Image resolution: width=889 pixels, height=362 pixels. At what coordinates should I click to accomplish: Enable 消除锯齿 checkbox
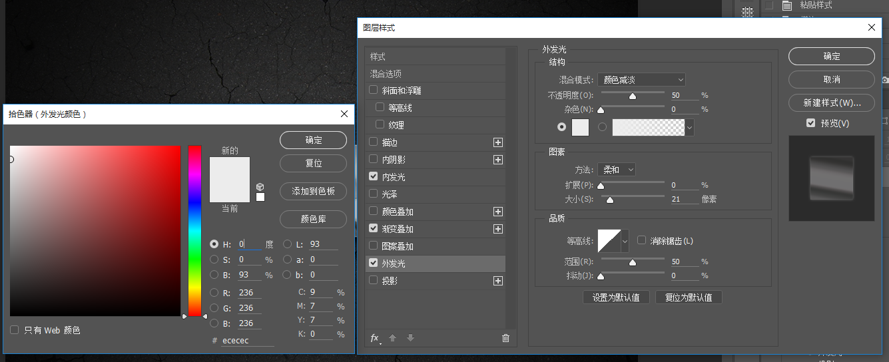(x=642, y=240)
